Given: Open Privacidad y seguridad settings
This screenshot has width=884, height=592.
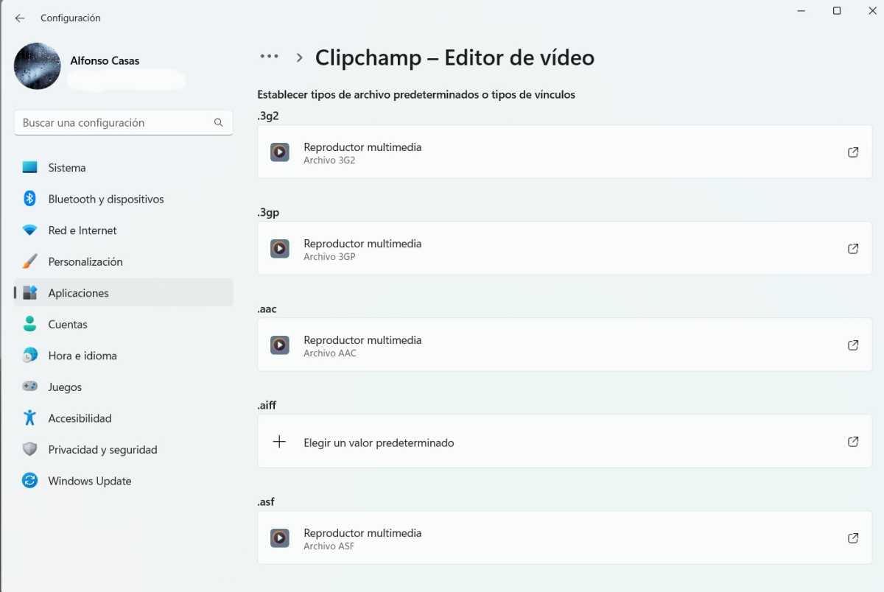Looking at the screenshot, I should coord(124,449).
